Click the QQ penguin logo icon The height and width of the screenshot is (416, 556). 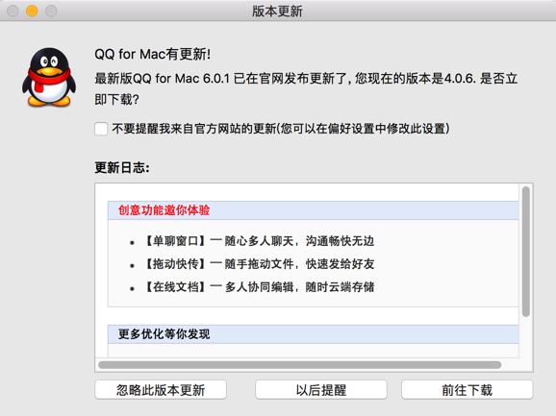tap(49, 78)
